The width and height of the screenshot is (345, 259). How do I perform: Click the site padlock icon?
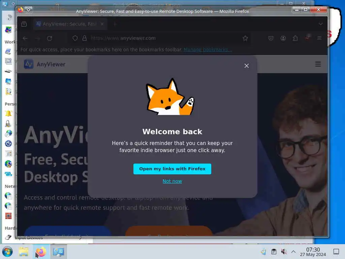(x=85, y=38)
